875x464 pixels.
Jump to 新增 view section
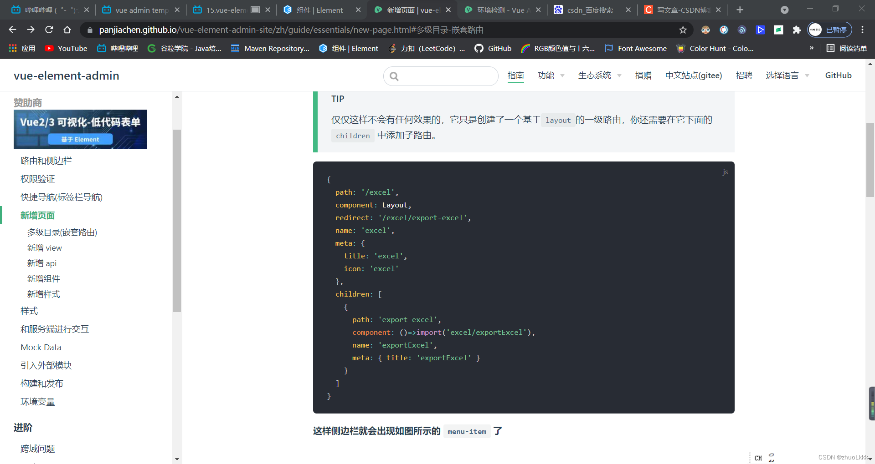point(44,248)
